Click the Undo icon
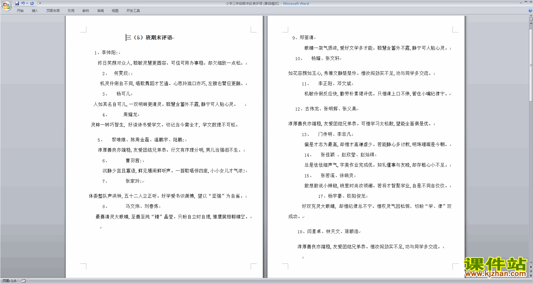 click(23, 3)
